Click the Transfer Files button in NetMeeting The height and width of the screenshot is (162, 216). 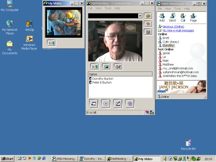click(x=130, y=104)
